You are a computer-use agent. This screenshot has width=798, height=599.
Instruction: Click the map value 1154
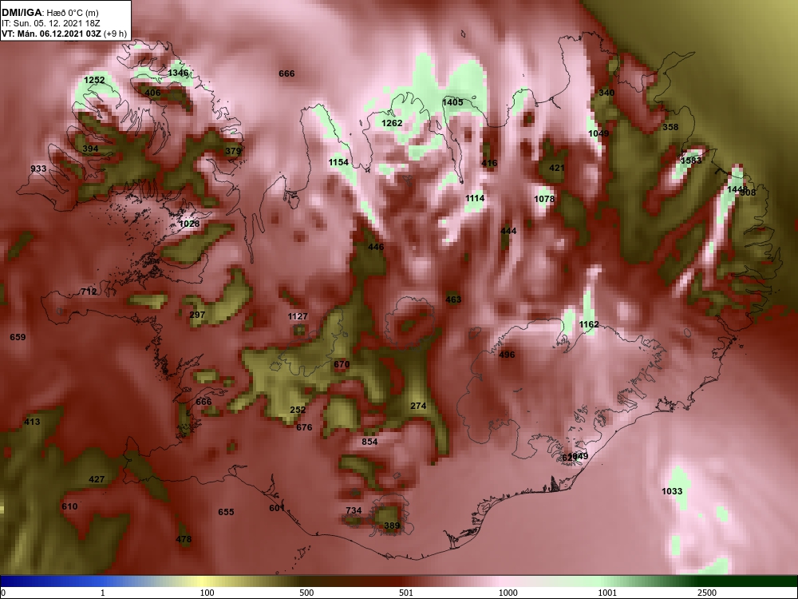[338, 162]
